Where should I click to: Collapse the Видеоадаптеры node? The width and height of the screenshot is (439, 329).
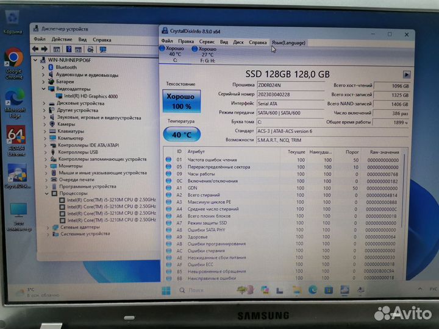44,89
